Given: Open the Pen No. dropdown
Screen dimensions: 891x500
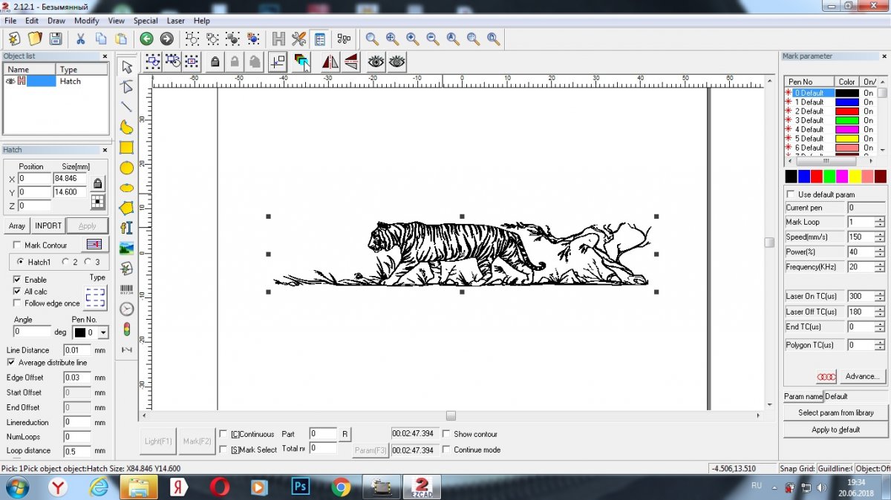Looking at the screenshot, I should tap(103, 333).
